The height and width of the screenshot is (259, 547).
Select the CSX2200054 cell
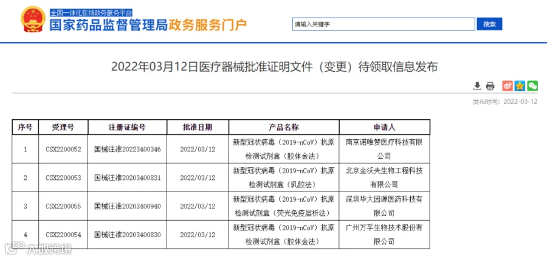63,235
